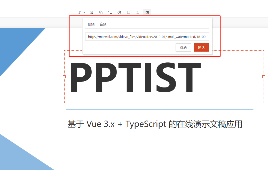Screen dimensions: 268x170
Task: Open the insert shape tool
Action: point(101,12)
